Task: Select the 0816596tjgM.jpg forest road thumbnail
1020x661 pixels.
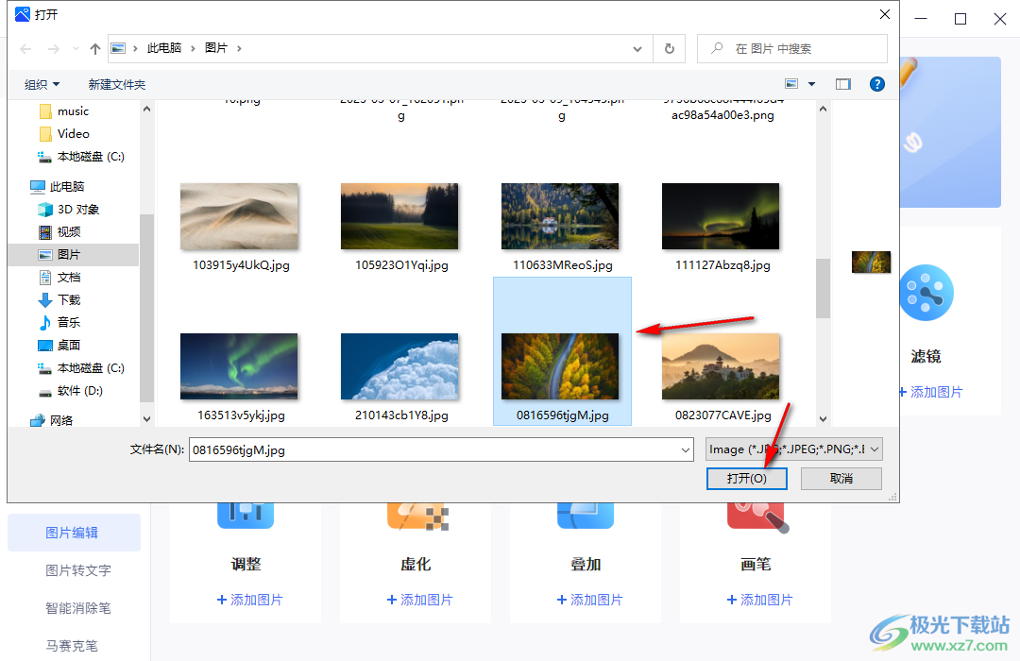Action: pyautogui.click(x=560, y=367)
